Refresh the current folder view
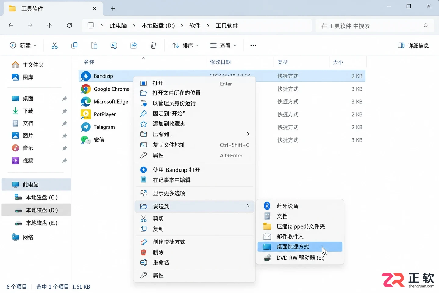 pyautogui.click(x=70, y=25)
